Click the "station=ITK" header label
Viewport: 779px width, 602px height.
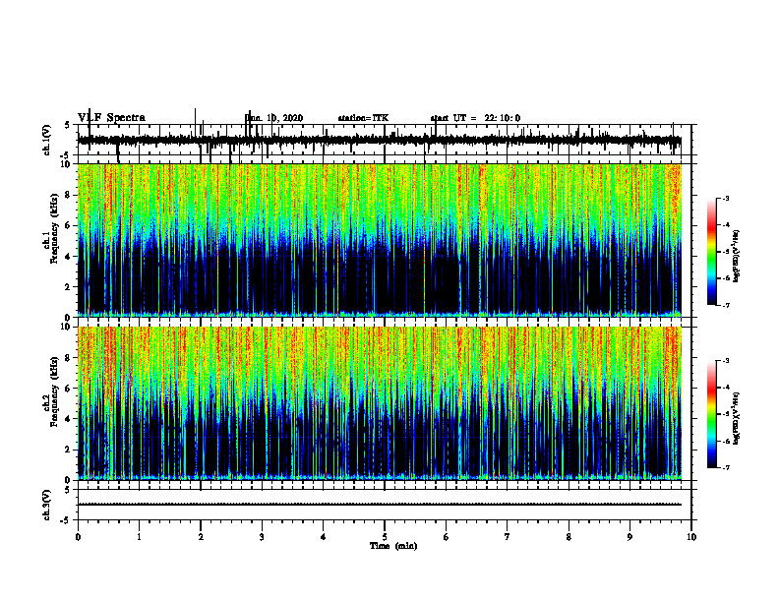coord(363,118)
